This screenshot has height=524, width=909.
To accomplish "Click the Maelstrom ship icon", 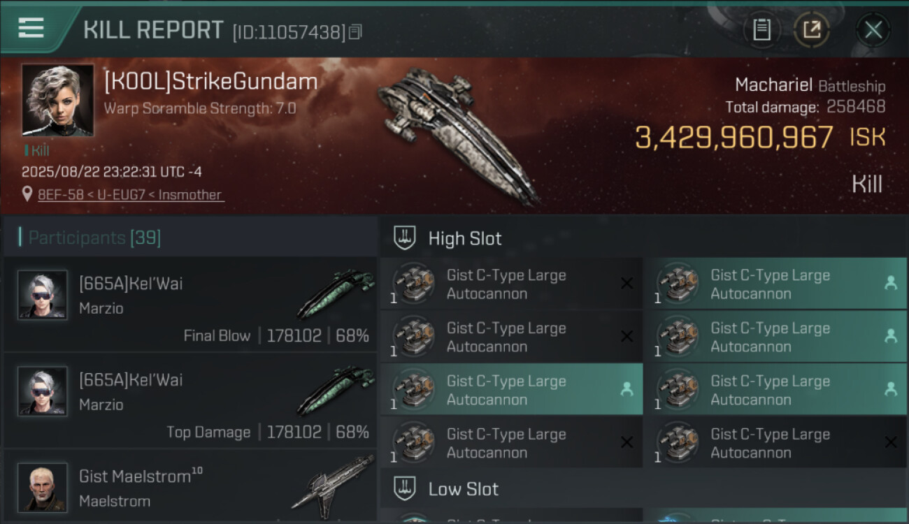I will [x=333, y=482].
